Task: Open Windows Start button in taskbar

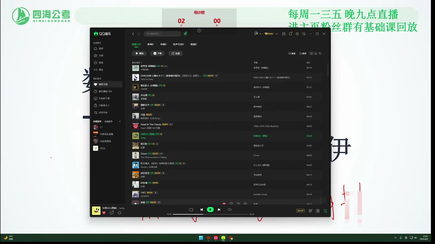Action: pos(201,238)
